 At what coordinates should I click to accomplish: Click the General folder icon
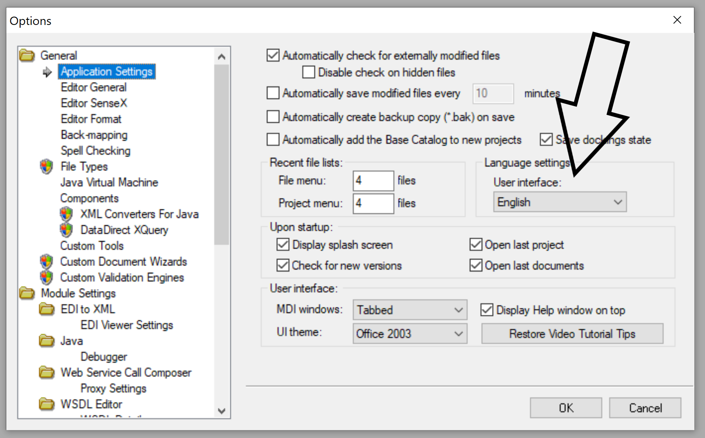27,55
